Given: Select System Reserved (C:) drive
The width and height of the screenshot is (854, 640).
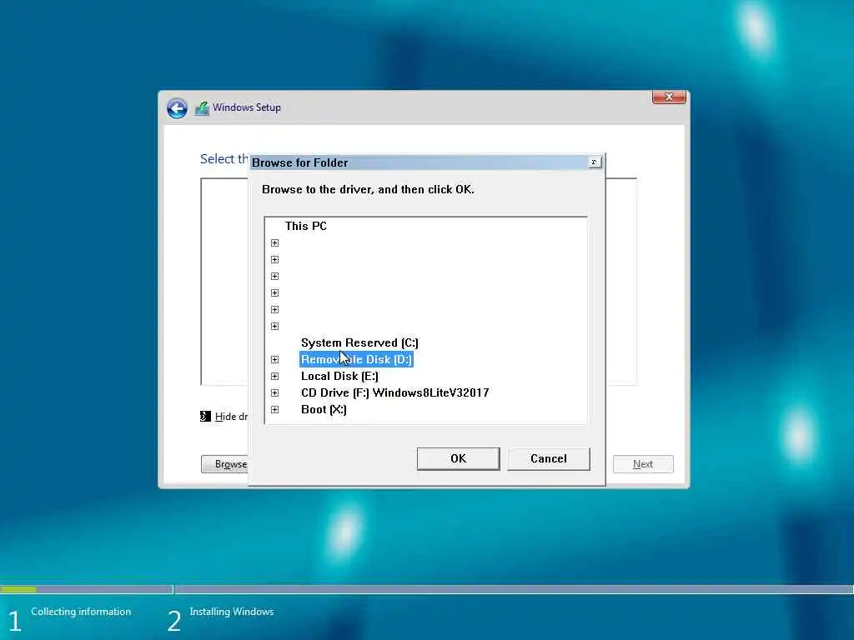Looking at the screenshot, I should pyautogui.click(x=359, y=342).
